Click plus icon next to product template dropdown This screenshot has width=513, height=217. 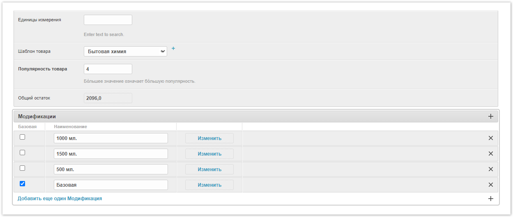pos(173,48)
